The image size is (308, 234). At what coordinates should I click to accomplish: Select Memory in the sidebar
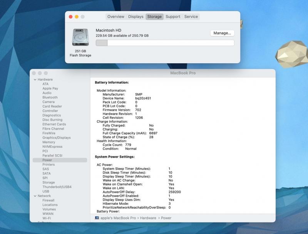(x=49, y=142)
